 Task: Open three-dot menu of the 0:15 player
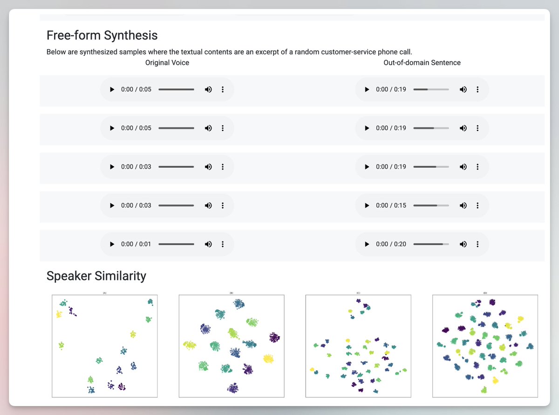click(x=477, y=205)
